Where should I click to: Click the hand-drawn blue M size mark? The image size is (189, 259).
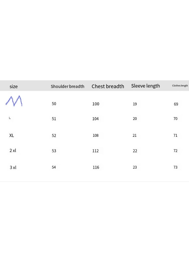pos(14,101)
